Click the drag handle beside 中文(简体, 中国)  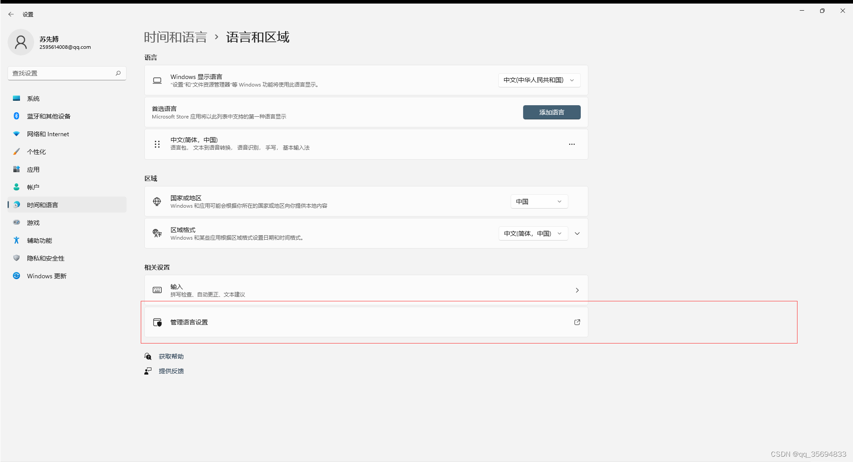point(157,144)
